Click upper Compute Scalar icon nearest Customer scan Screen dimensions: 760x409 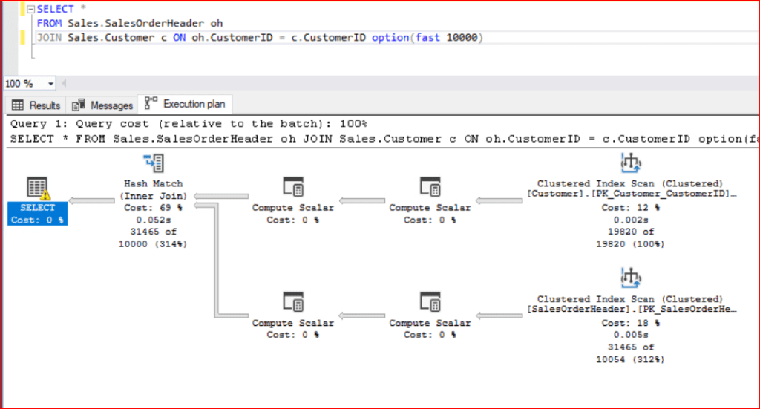tap(430, 186)
